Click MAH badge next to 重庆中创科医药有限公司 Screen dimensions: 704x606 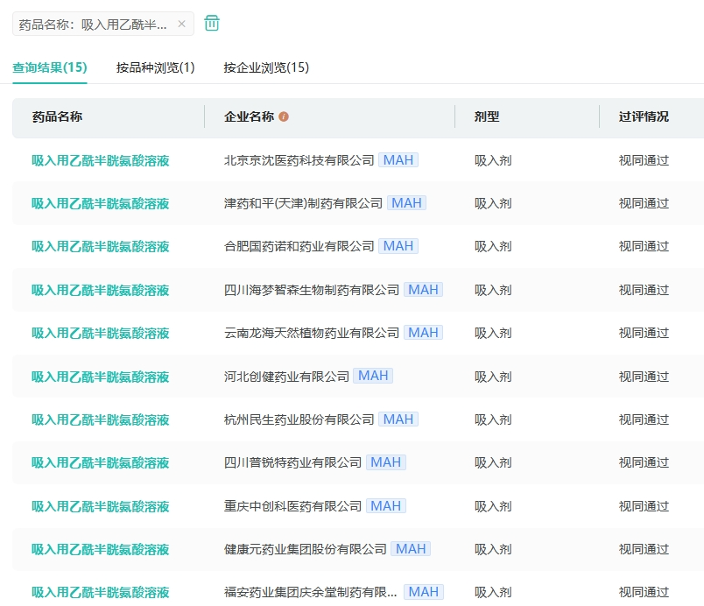pos(385,506)
